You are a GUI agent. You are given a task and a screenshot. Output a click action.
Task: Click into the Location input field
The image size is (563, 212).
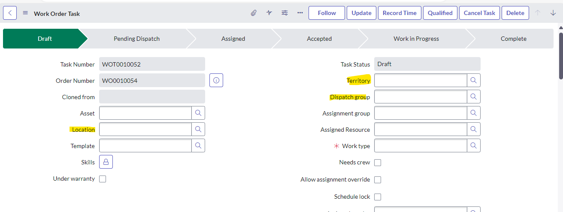145,129
